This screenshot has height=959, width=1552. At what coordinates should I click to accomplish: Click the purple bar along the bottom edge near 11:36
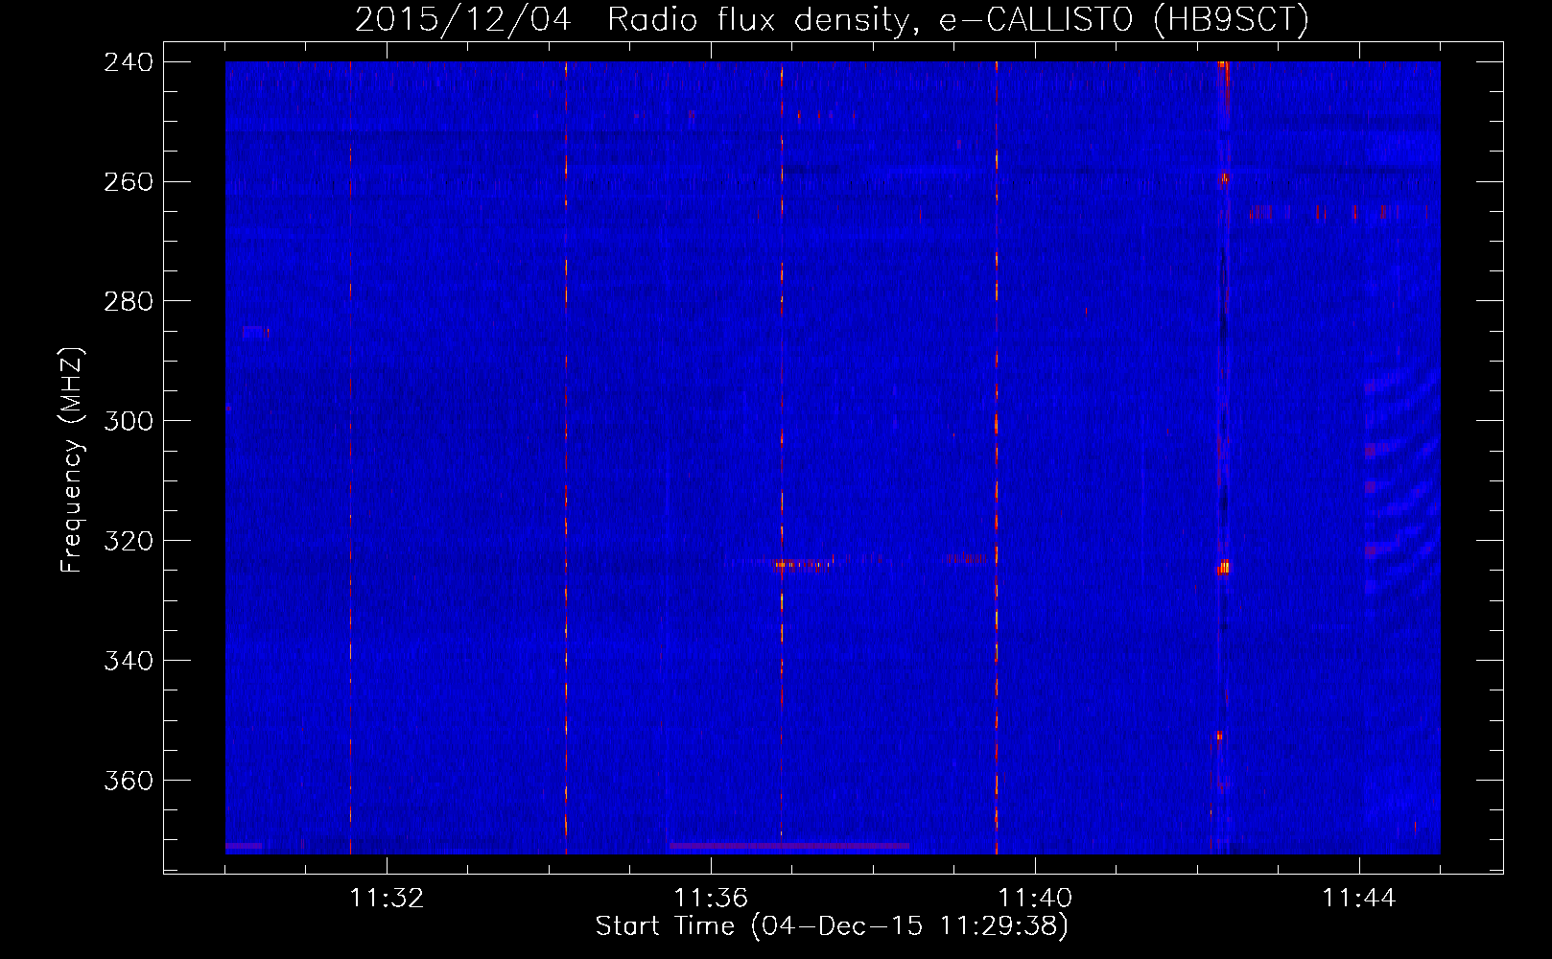point(788,846)
